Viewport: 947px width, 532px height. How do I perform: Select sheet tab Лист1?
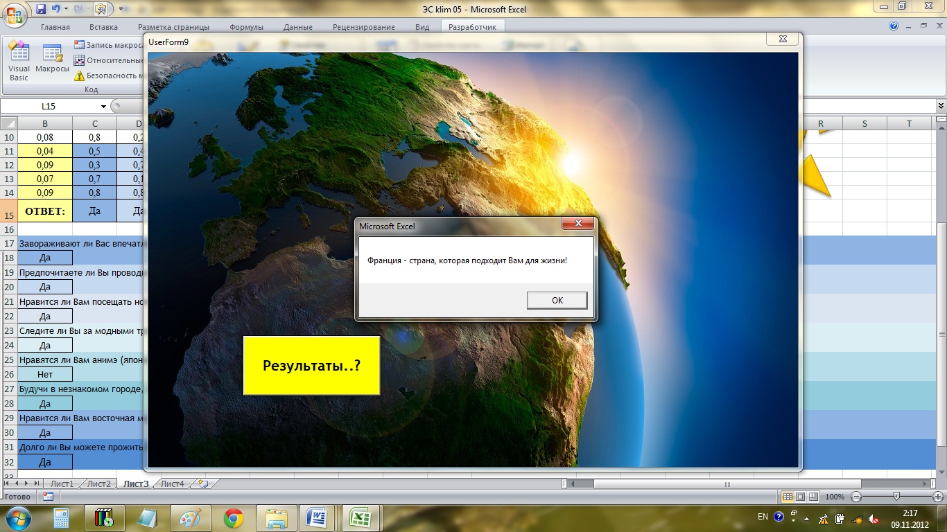[62, 484]
